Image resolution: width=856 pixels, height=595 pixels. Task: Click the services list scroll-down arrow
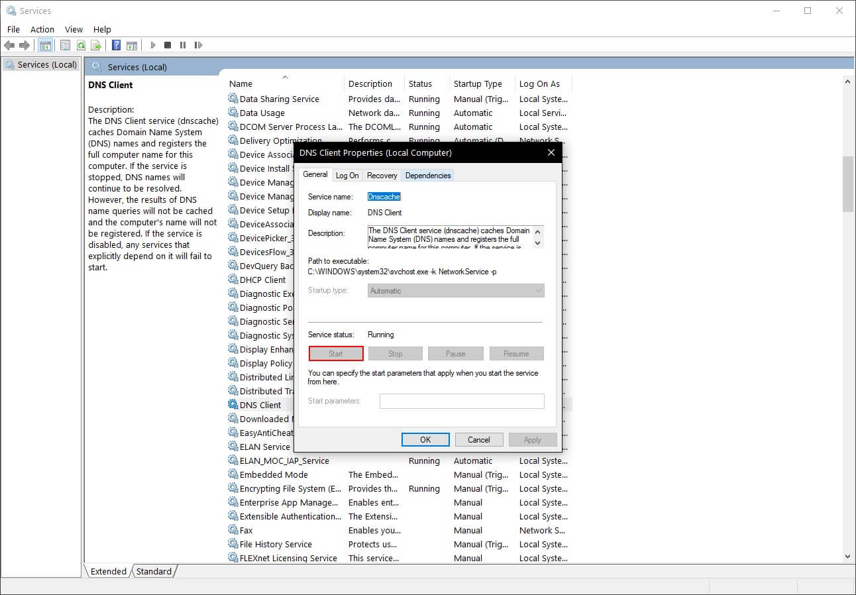pyautogui.click(x=847, y=557)
